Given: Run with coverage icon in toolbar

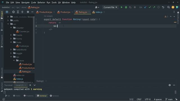Looking at the screenshot, I should (130, 7).
